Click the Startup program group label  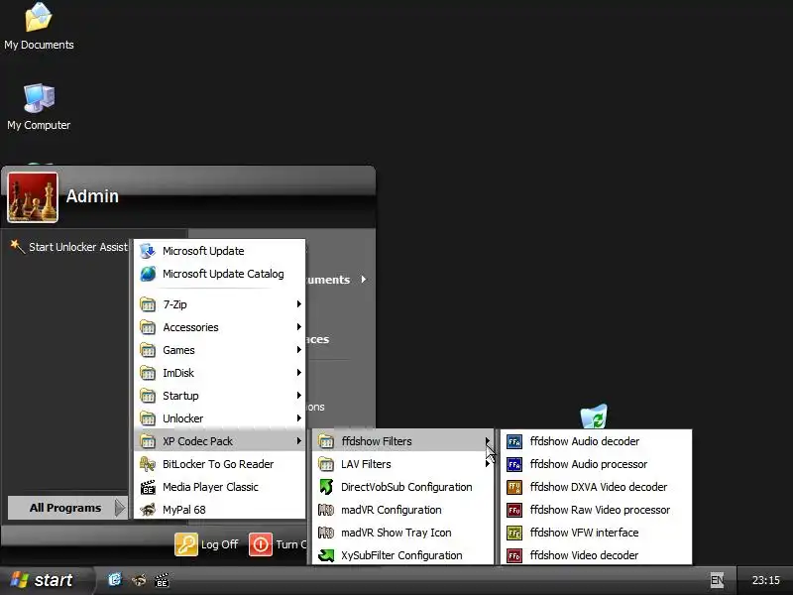(180, 396)
